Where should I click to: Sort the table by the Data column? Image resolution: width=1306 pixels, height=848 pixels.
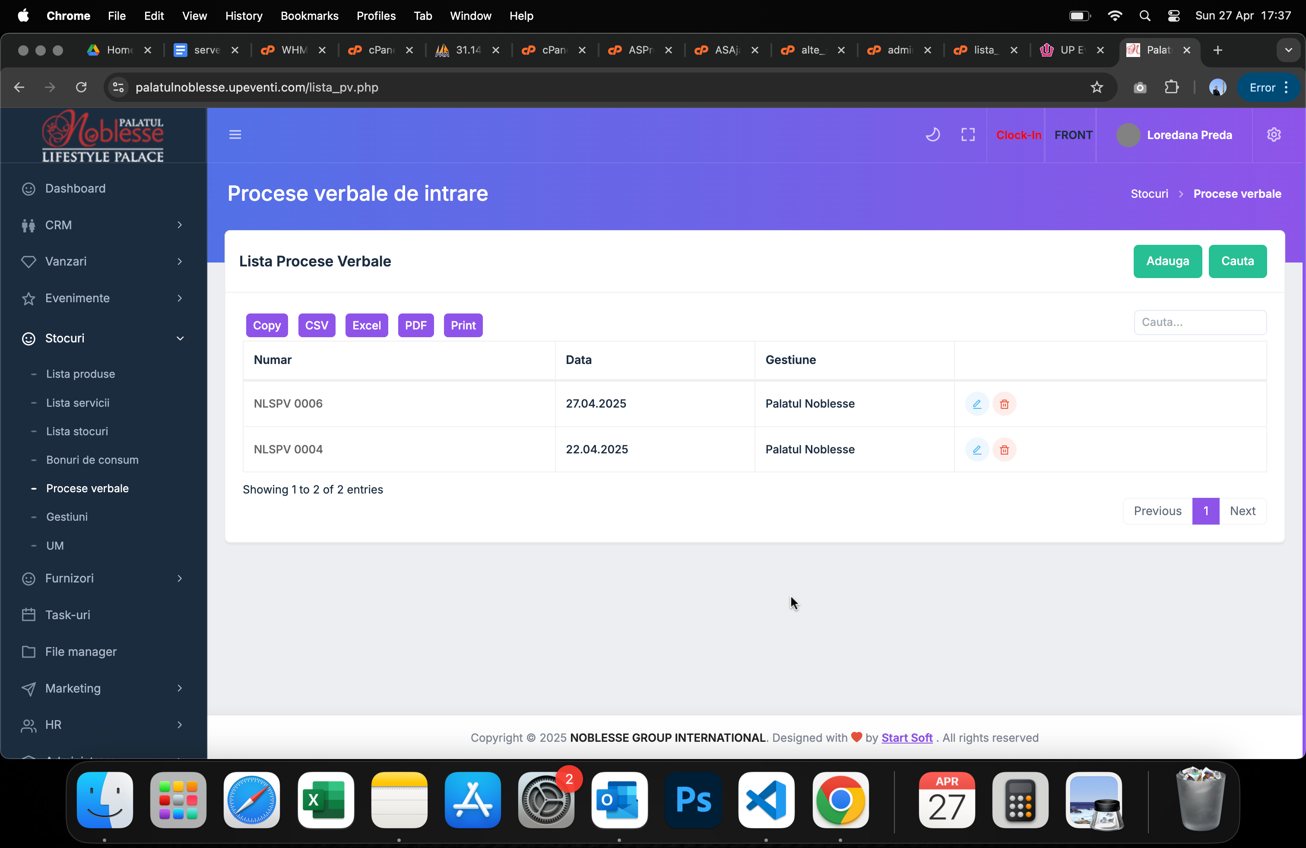pos(578,360)
